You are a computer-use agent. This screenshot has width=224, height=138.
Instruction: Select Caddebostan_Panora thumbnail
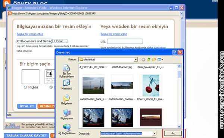122,85
